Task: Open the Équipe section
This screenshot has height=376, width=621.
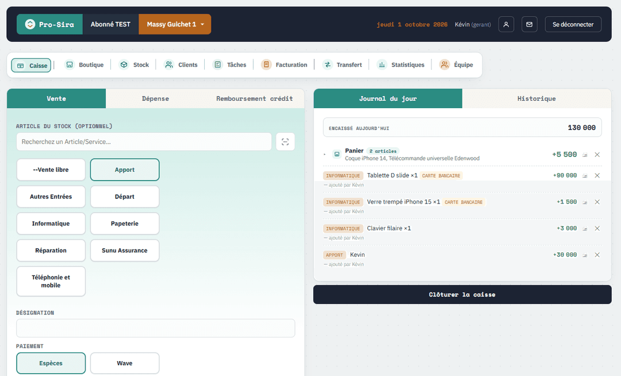Action: pos(457,65)
